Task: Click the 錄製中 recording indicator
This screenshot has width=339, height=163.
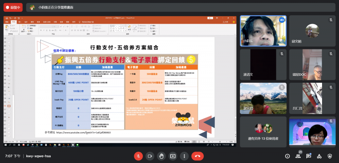Action: [x=13, y=7]
